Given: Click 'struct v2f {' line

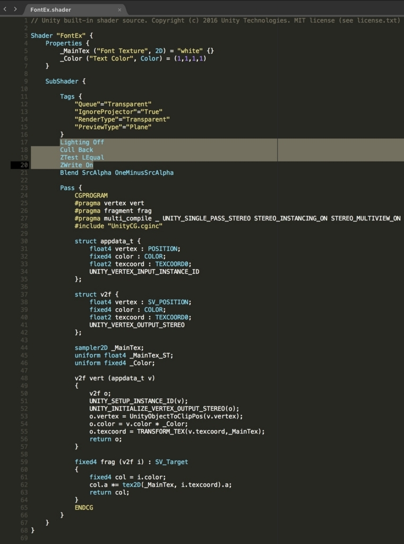Looking at the screenshot, I should (97, 294).
